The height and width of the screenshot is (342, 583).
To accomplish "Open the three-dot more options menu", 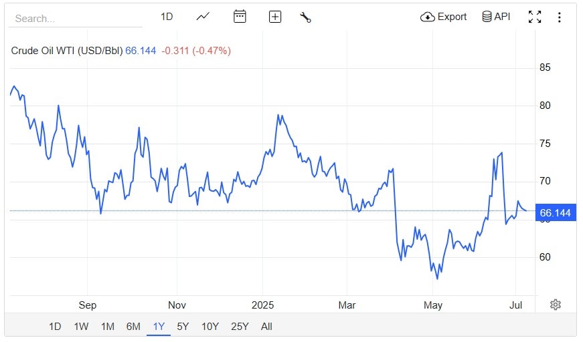I will tap(559, 17).
